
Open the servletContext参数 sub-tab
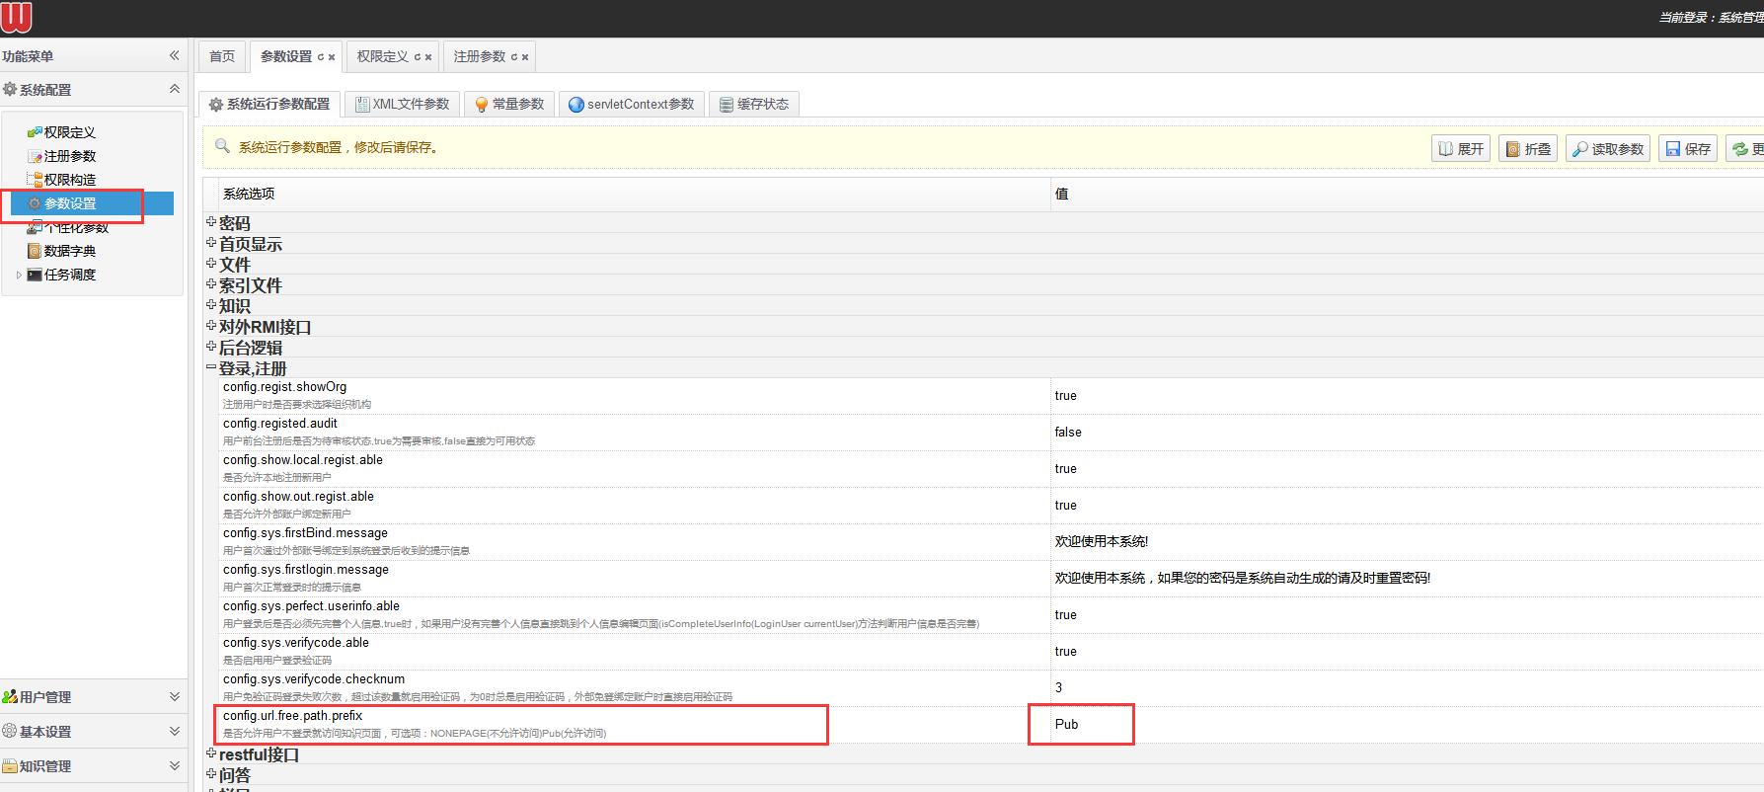631,104
